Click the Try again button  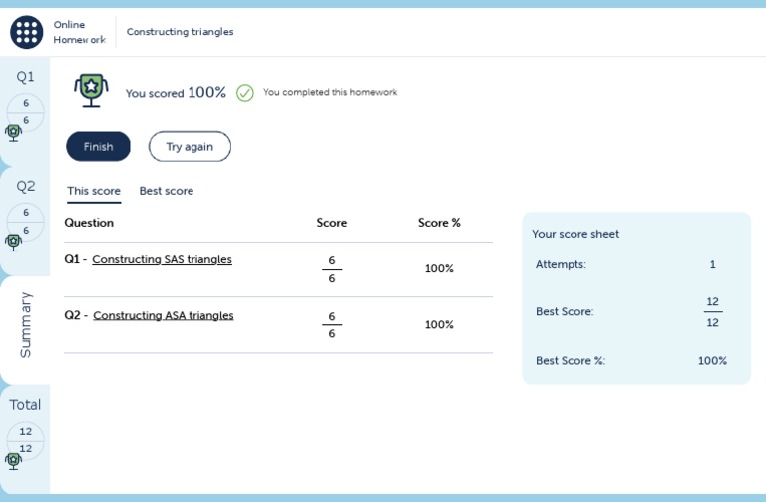tap(190, 146)
